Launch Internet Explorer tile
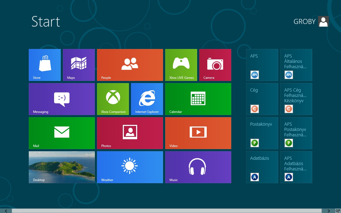 pos(147,99)
